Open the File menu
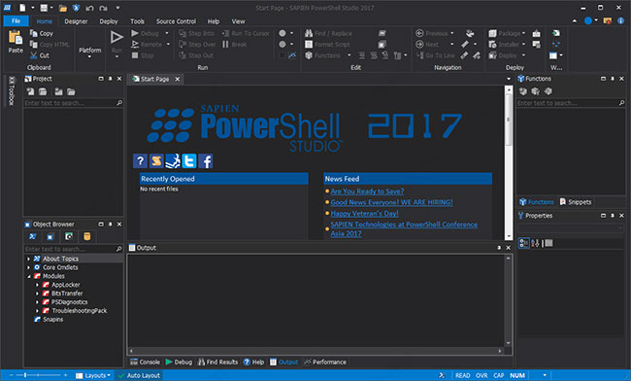 click(x=17, y=21)
